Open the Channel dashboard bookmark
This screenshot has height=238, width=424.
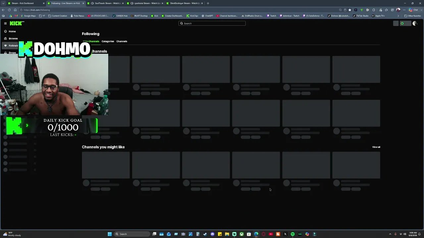click(227, 16)
